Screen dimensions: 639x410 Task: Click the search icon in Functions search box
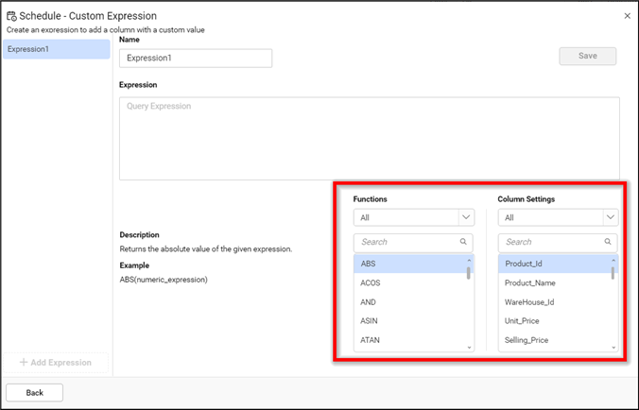463,242
